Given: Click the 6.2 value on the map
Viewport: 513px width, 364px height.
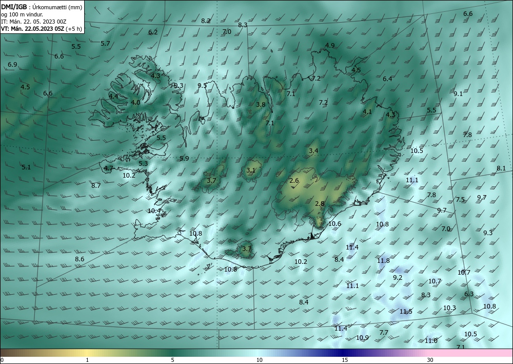Looking at the screenshot, I should [153, 32].
